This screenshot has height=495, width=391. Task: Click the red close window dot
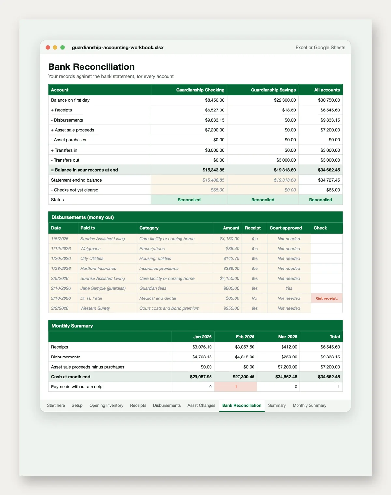click(48, 47)
